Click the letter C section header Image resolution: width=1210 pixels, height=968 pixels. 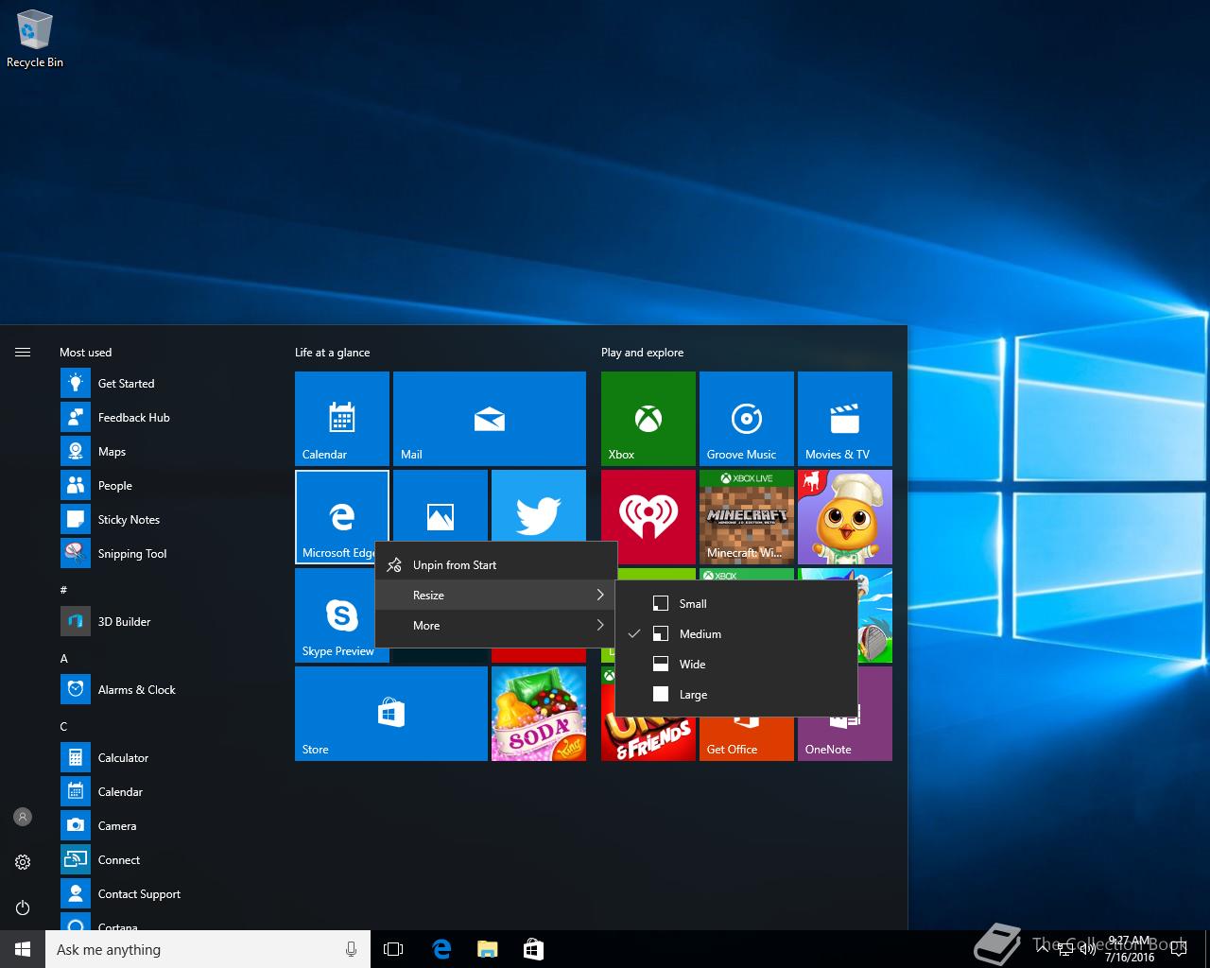(64, 726)
